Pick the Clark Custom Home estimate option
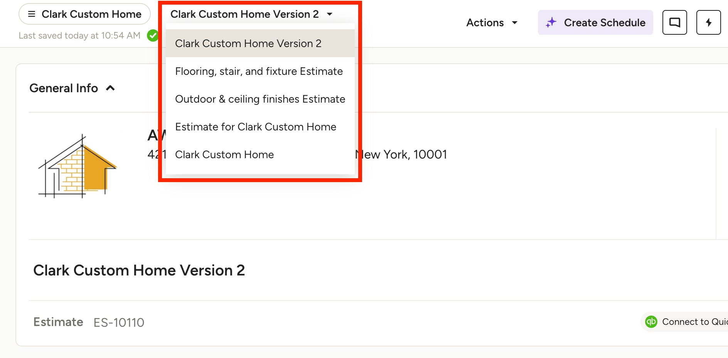728x358 pixels. 224,155
